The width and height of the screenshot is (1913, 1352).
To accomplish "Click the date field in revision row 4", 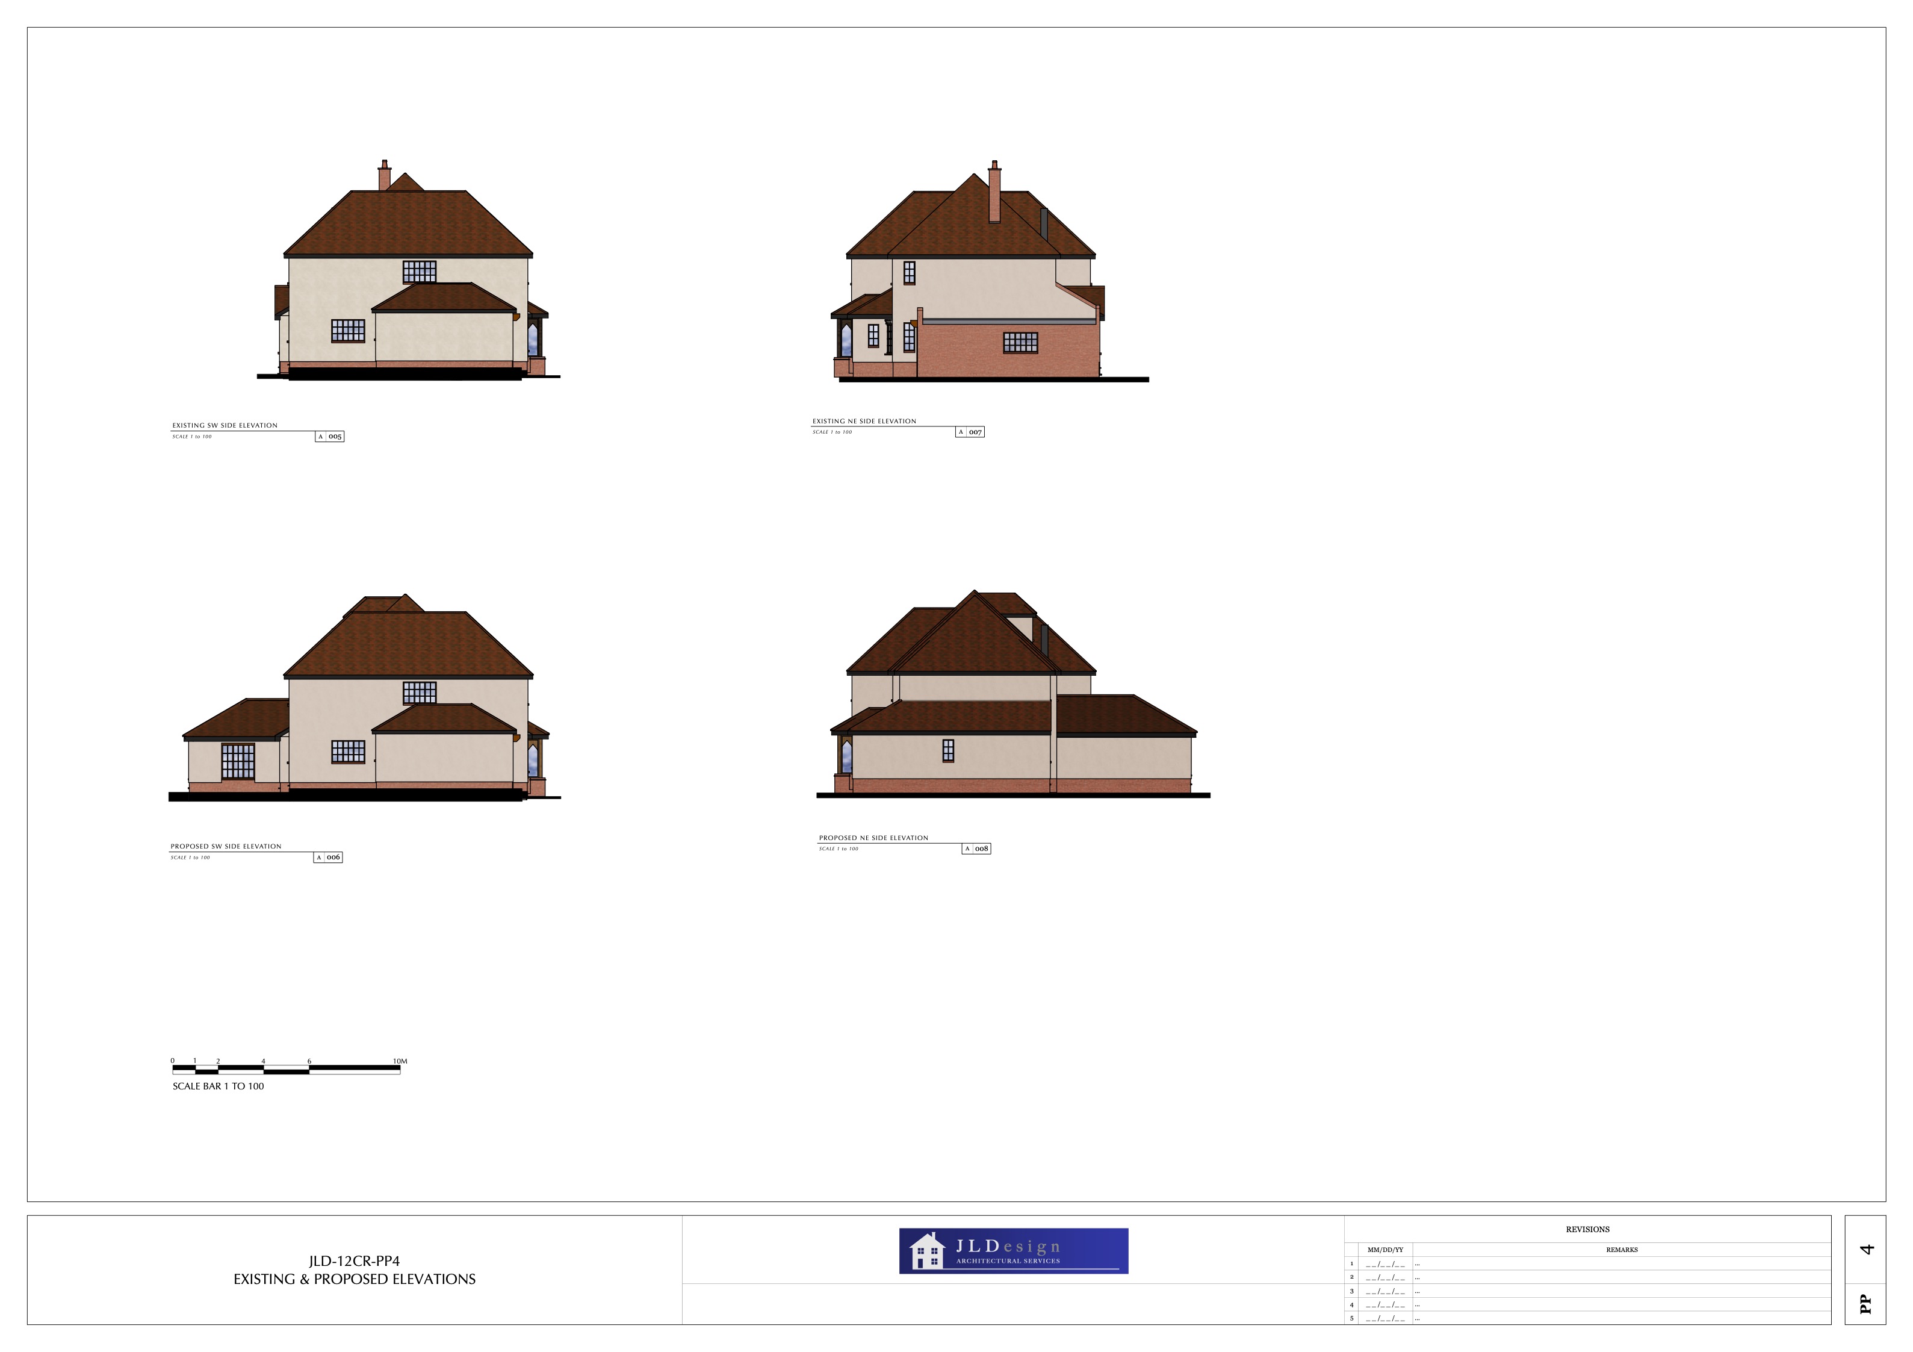I will tap(1384, 1305).
